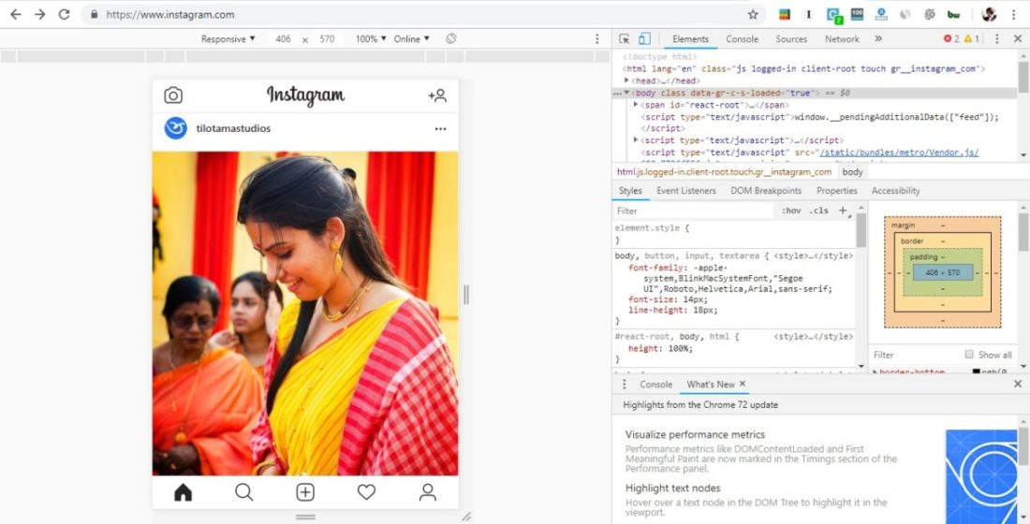Enable the Show all checkbox
Screen dimensions: 1030x524
tap(969, 355)
